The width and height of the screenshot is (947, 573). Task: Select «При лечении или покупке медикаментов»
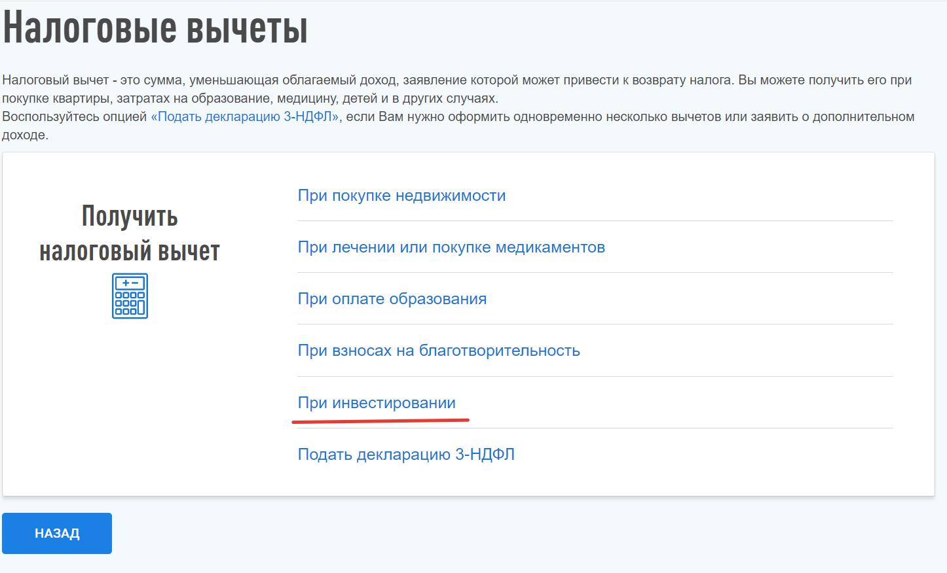451,247
